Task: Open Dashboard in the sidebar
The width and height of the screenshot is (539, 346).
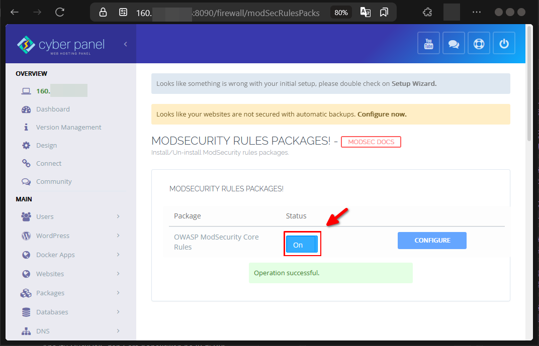Action: (53, 109)
